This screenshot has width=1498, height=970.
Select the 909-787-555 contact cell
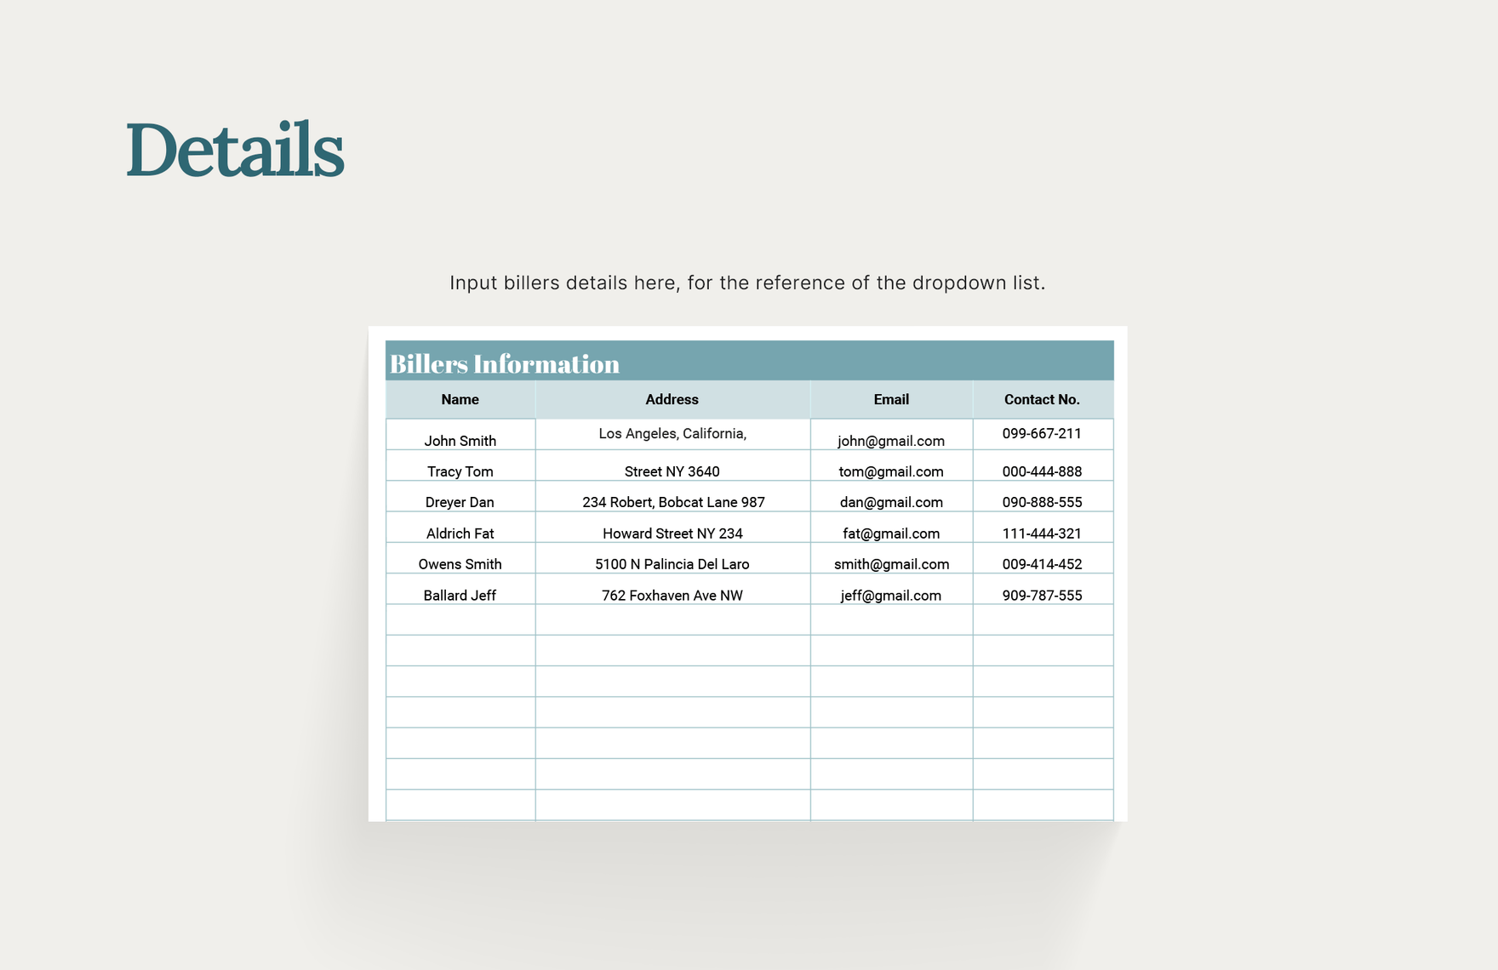click(x=1043, y=589)
